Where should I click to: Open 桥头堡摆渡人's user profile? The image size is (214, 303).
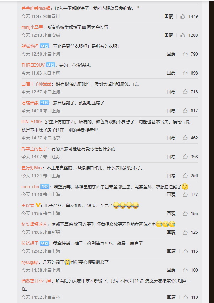(x=34, y=224)
